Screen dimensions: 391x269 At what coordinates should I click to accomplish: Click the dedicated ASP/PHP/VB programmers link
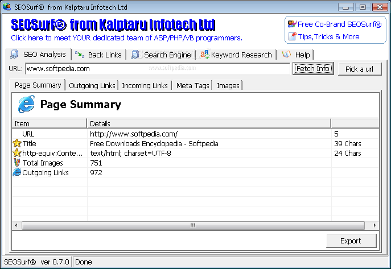click(127, 38)
